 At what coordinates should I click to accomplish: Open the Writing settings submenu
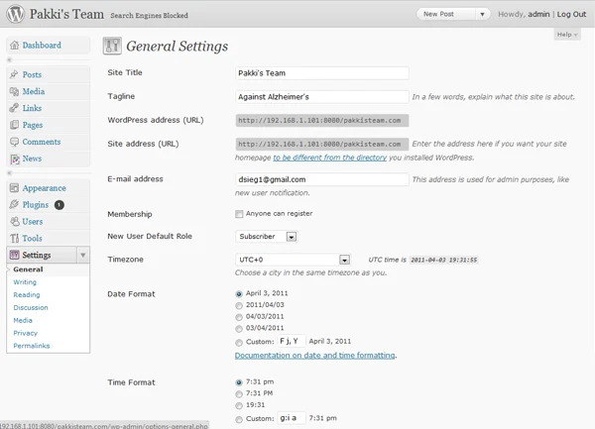pyautogui.click(x=25, y=282)
